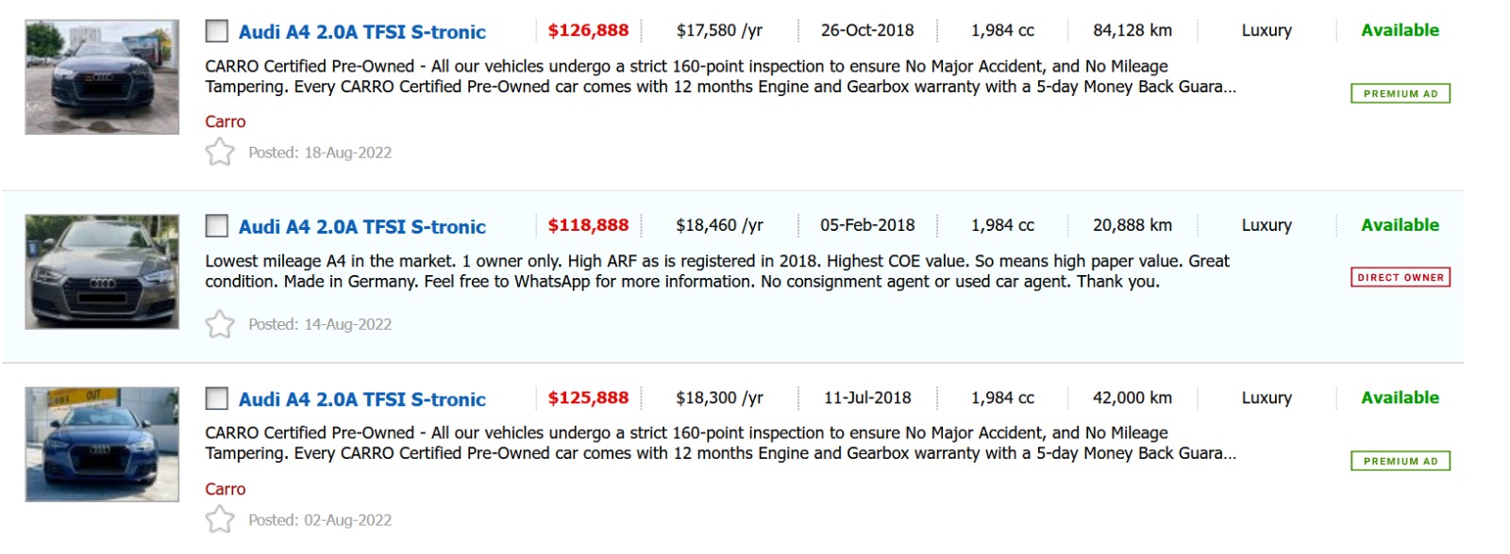Click the Premium Ad badge on the $126,888 listing
The height and width of the screenshot is (554, 1510).
click(1401, 93)
